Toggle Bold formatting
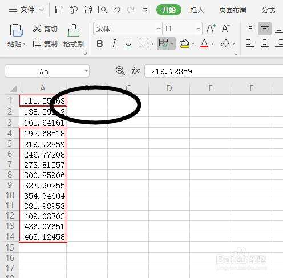This screenshot has height=278, width=283. point(100,43)
